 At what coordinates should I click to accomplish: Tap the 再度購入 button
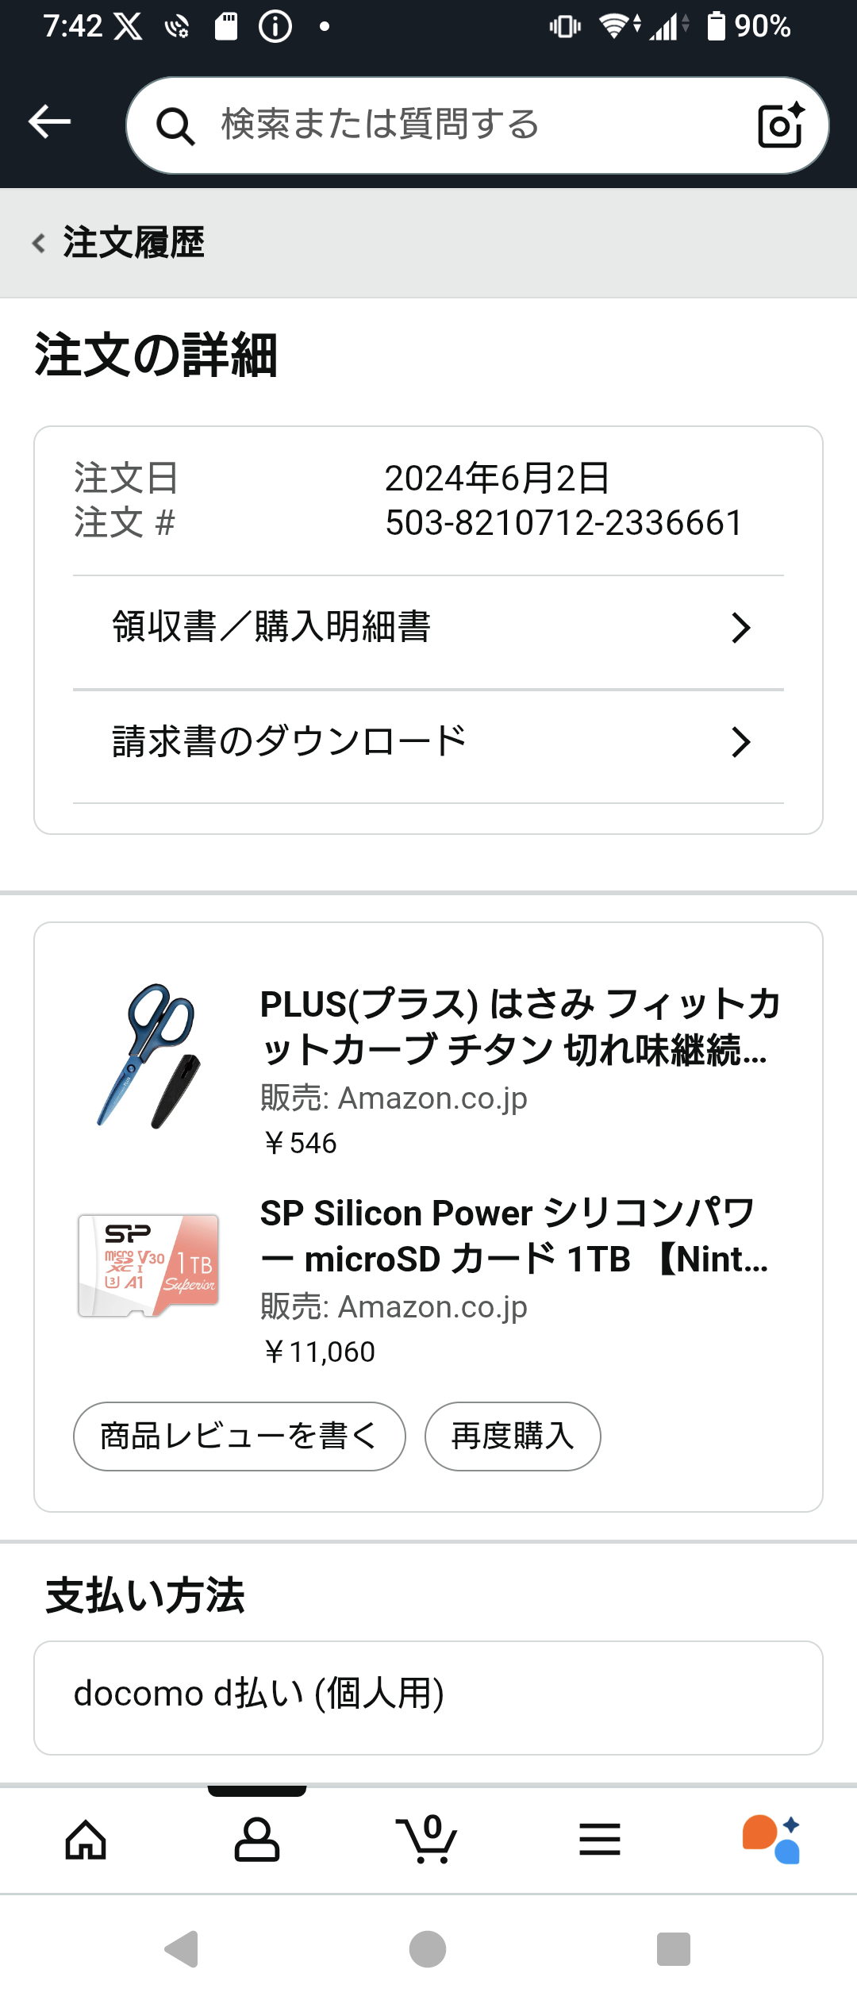tap(513, 1436)
